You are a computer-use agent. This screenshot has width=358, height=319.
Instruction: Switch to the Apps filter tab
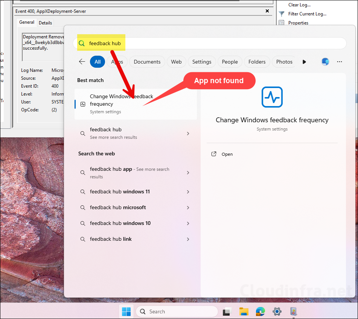click(x=117, y=61)
